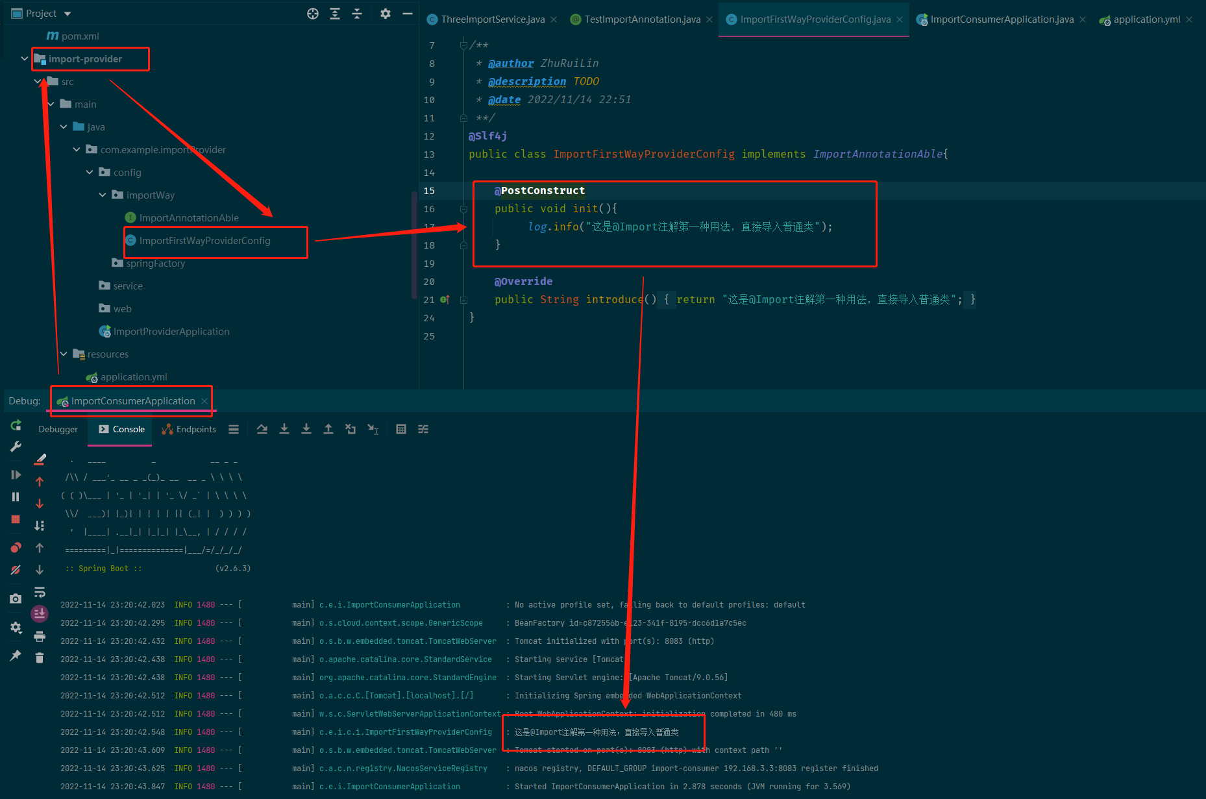Click the console eraser highlight icon
Image resolution: width=1206 pixels, height=799 pixels.
pos(40,460)
